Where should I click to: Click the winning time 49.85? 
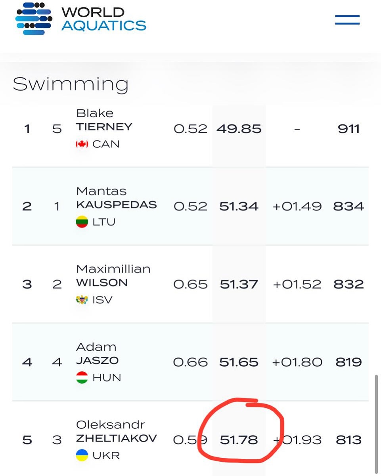pyautogui.click(x=239, y=129)
